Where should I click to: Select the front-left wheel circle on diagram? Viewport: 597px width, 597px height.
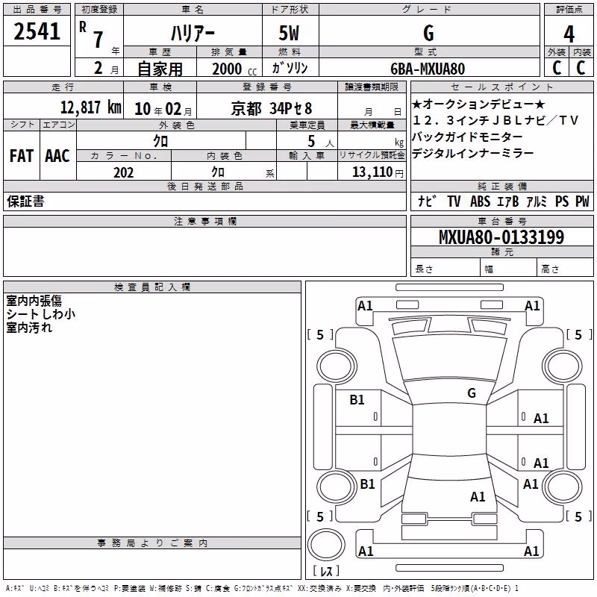pyautogui.click(x=337, y=367)
